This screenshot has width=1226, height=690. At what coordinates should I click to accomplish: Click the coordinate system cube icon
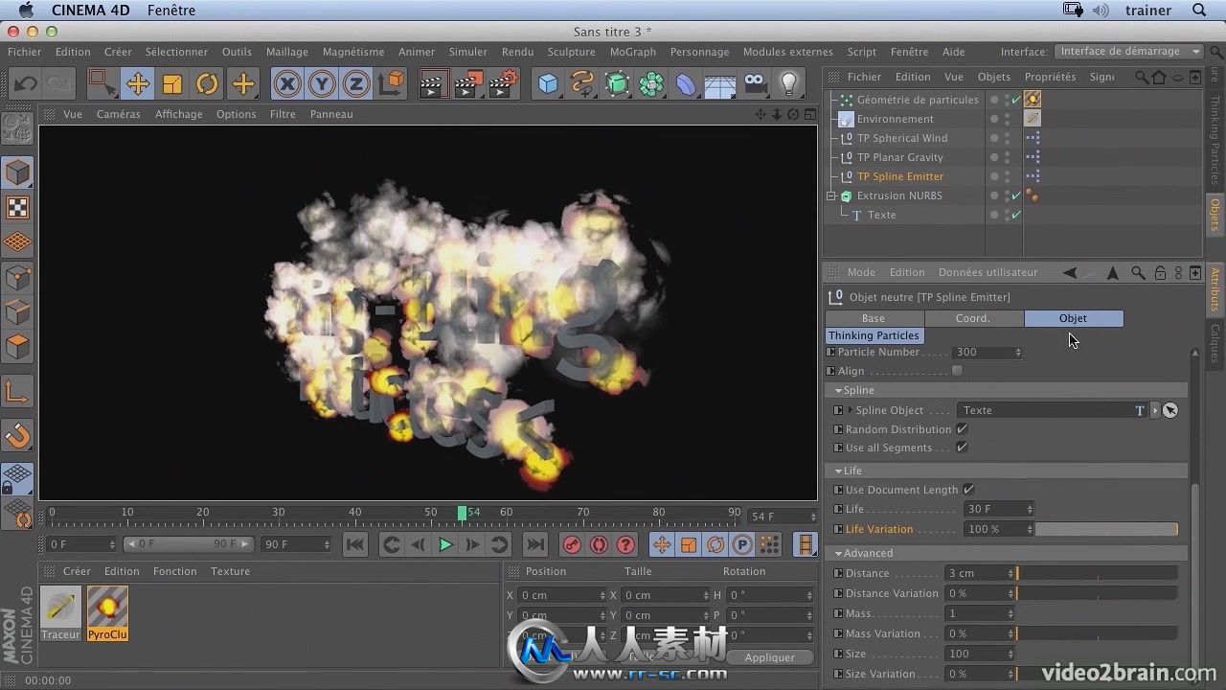click(x=391, y=84)
